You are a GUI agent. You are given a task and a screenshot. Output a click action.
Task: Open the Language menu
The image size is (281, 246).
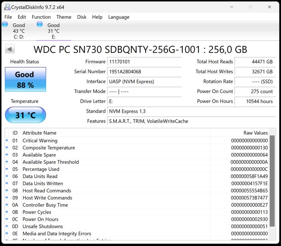(x=119, y=17)
